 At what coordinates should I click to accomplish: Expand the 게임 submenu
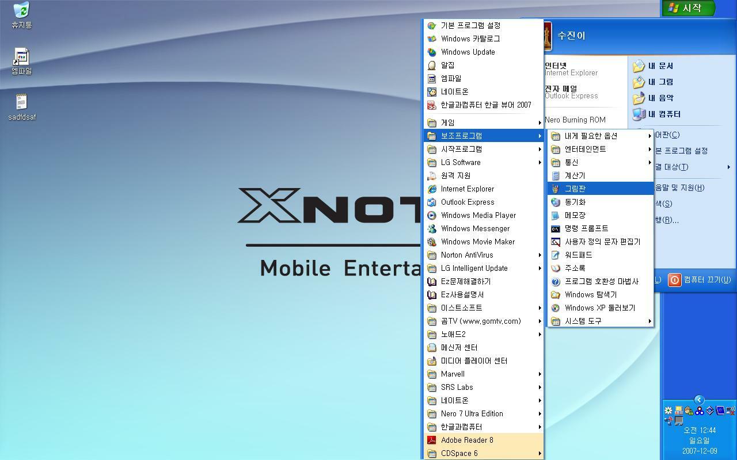[x=484, y=122]
